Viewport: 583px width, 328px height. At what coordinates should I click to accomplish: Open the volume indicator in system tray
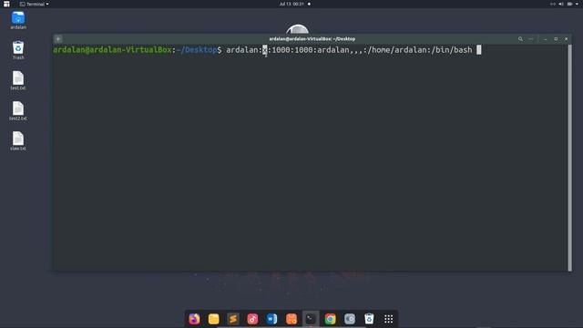click(x=561, y=4)
